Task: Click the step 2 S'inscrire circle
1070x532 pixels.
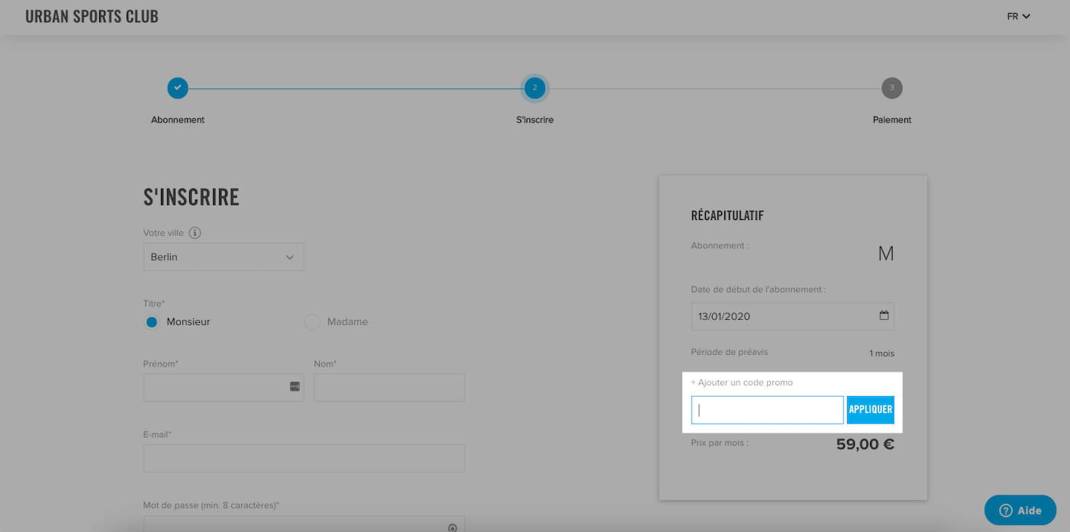Action: click(535, 88)
